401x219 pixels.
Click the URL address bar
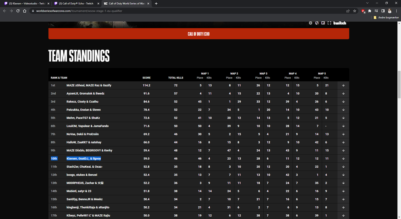point(187,11)
